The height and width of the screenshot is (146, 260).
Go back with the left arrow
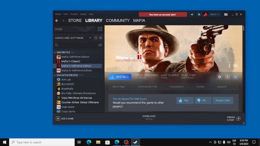[57, 21]
